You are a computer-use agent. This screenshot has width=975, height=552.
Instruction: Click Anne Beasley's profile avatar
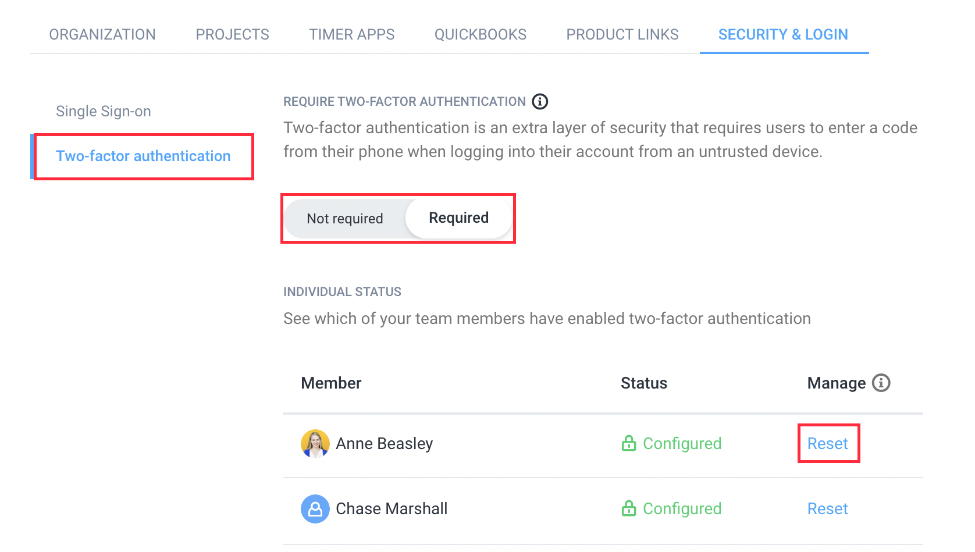click(x=315, y=444)
